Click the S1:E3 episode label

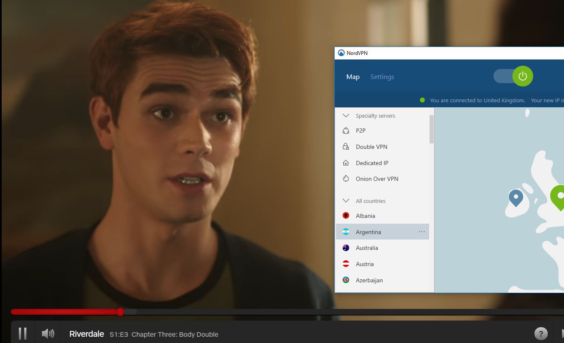click(119, 334)
